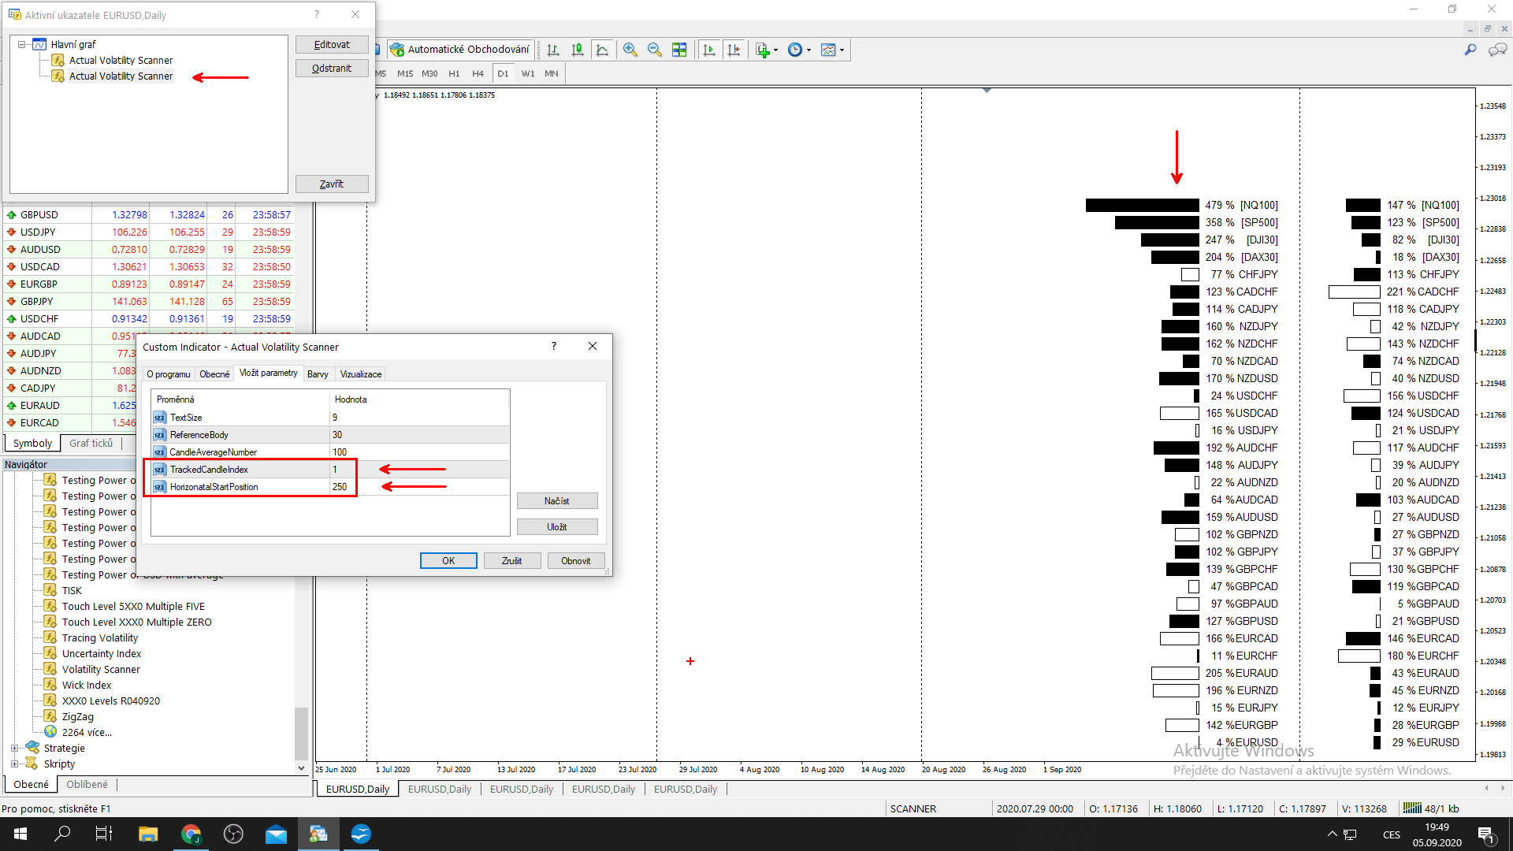Toggle Automatické Obchodování trading button
This screenshot has height=851, width=1513.
461,49
